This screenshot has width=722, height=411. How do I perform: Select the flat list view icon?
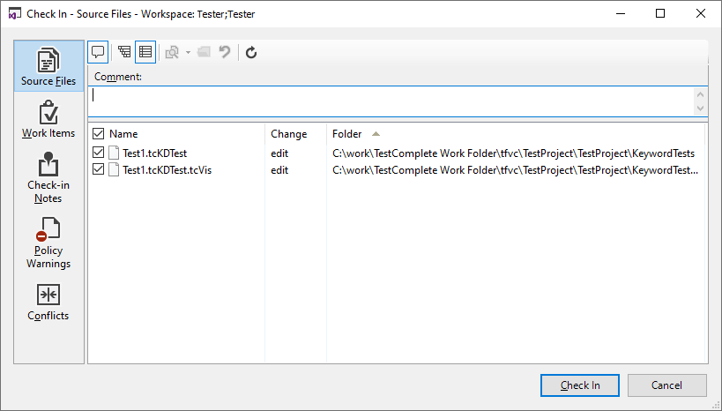coord(145,52)
